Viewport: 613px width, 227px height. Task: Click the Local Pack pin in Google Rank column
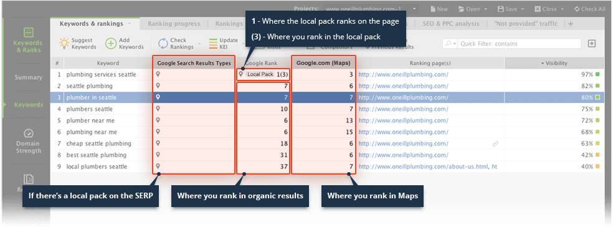click(x=241, y=74)
